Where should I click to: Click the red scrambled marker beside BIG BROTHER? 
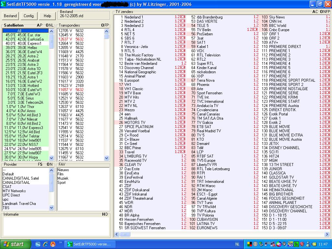pyautogui.click(x=327, y=194)
